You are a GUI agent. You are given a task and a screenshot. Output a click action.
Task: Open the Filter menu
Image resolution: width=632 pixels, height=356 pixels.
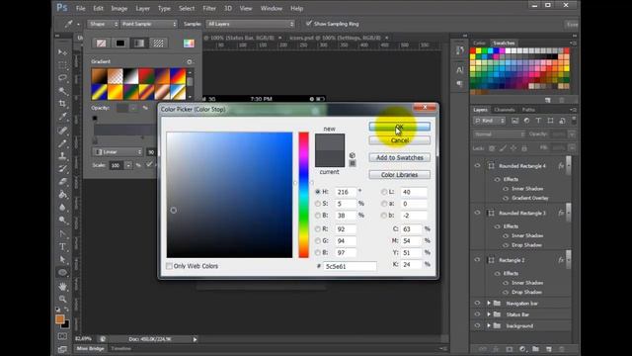209,8
